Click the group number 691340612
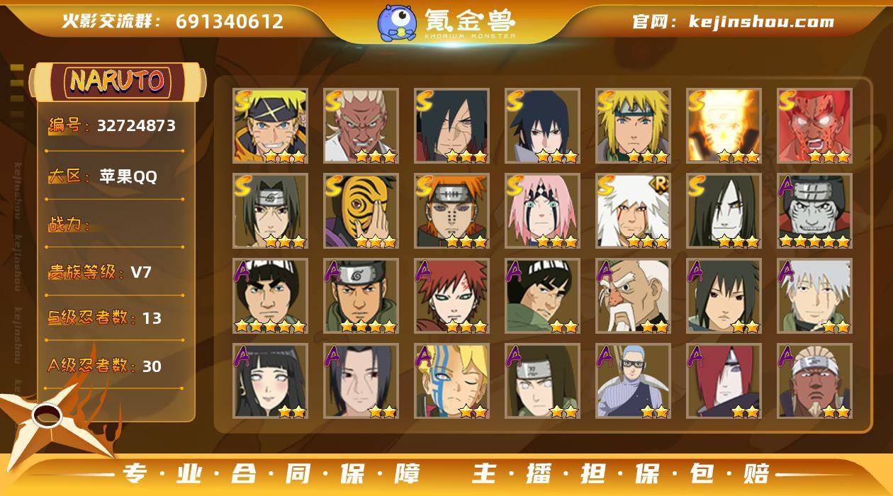 click(230, 21)
